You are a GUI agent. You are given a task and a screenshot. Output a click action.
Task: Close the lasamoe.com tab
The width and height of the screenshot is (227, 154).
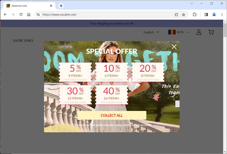(51, 6)
